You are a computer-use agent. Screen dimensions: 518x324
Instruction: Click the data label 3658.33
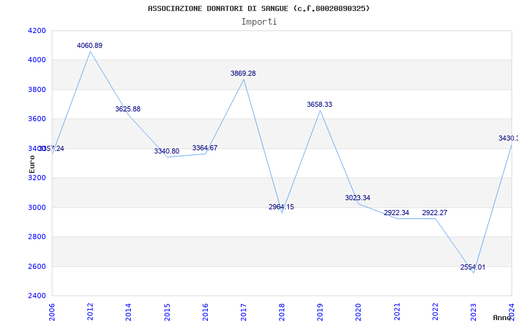pyautogui.click(x=319, y=104)
